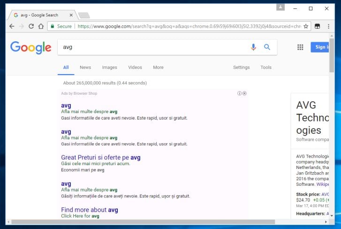Open a new tab with the blank tab button
Image resolution: width=341 pixels, height=229 pixels.
click(x=84, y=15)
